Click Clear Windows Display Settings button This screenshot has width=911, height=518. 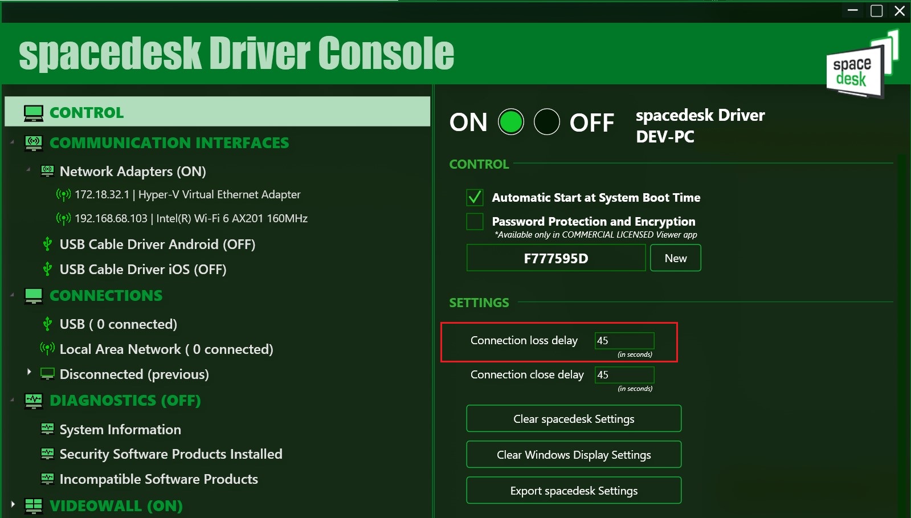point(574,455)
